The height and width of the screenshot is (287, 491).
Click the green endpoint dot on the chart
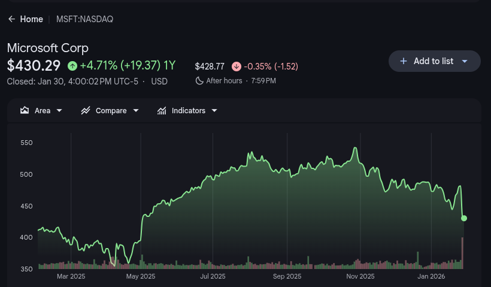pos(464,218)
